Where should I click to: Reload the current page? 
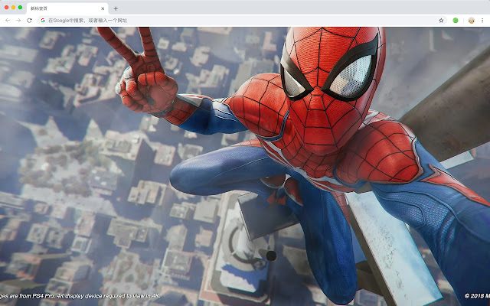pyautogui.click(x=29, y=21)
